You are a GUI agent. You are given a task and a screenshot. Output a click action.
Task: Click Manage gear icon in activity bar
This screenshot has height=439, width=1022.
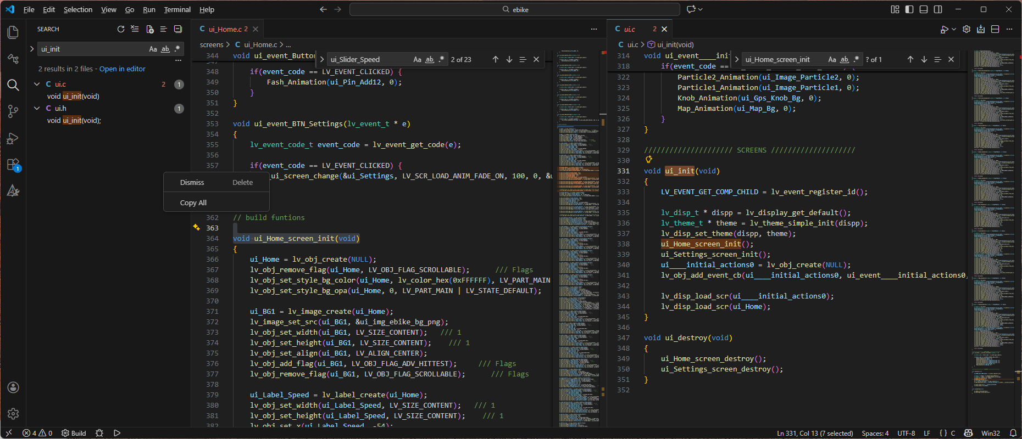(13, 414)
